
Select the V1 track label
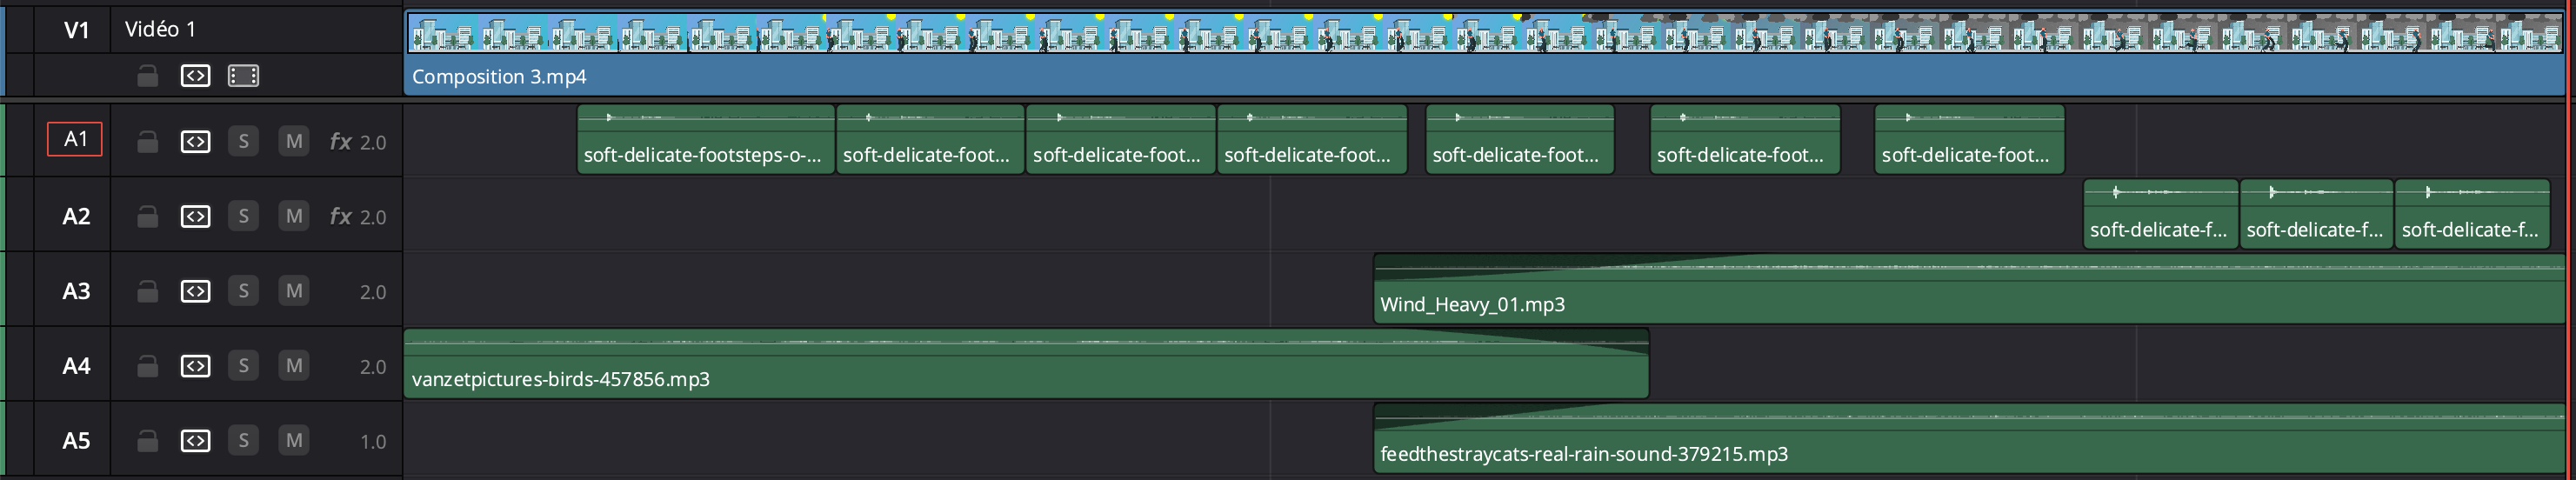click(x=76, y=30)
